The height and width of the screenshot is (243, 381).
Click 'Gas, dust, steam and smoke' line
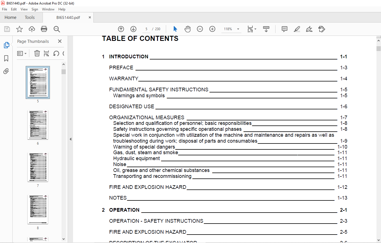coord(230,153)
